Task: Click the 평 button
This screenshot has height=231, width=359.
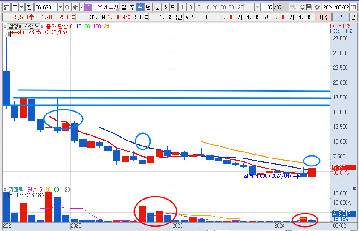Action: pyautogui.click(x=353, y=17)
